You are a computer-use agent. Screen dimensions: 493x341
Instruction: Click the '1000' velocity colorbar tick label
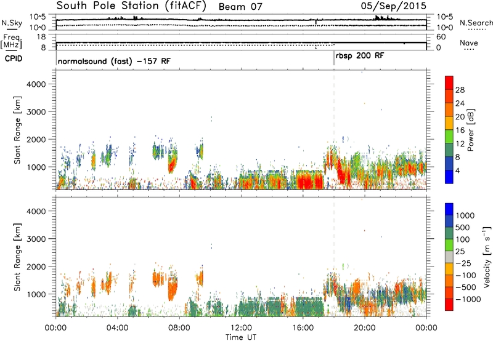click(x=465, y=215)
